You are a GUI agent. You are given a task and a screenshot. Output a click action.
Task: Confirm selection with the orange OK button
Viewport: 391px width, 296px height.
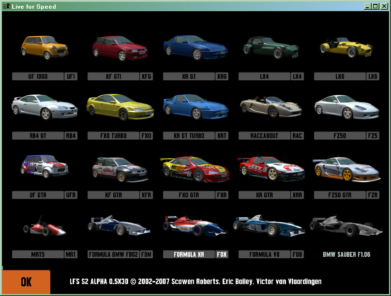tap(26, 282)
